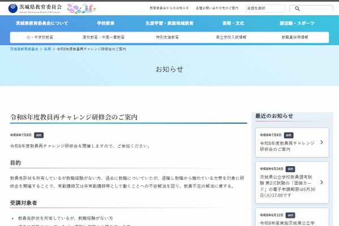Viewport: 339px width, 226px height.
Task: Open 教育委員会からのお知らせ link
Action: (x=169, y=8)
